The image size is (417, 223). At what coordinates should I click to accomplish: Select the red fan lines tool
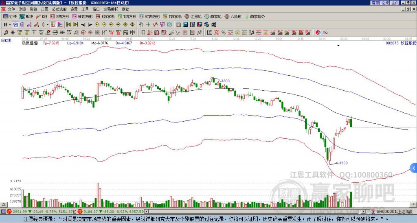click(x=149, y=33)
